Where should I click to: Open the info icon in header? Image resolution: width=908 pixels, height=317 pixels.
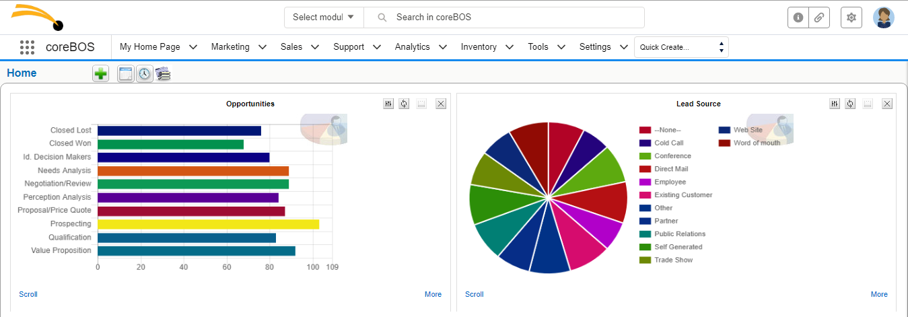[798, 17]
